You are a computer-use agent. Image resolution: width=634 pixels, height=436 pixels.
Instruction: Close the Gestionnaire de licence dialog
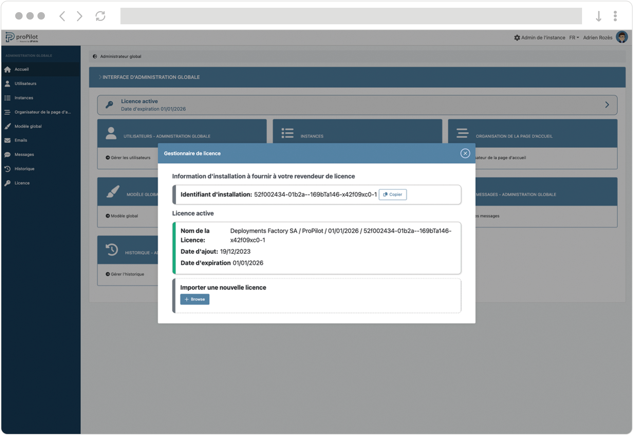(465, 153)
